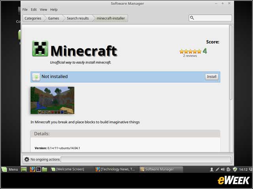Viewport: 253px width, 189px height.
Task: Click the magnifier search icon
Action: coord(192,18)
